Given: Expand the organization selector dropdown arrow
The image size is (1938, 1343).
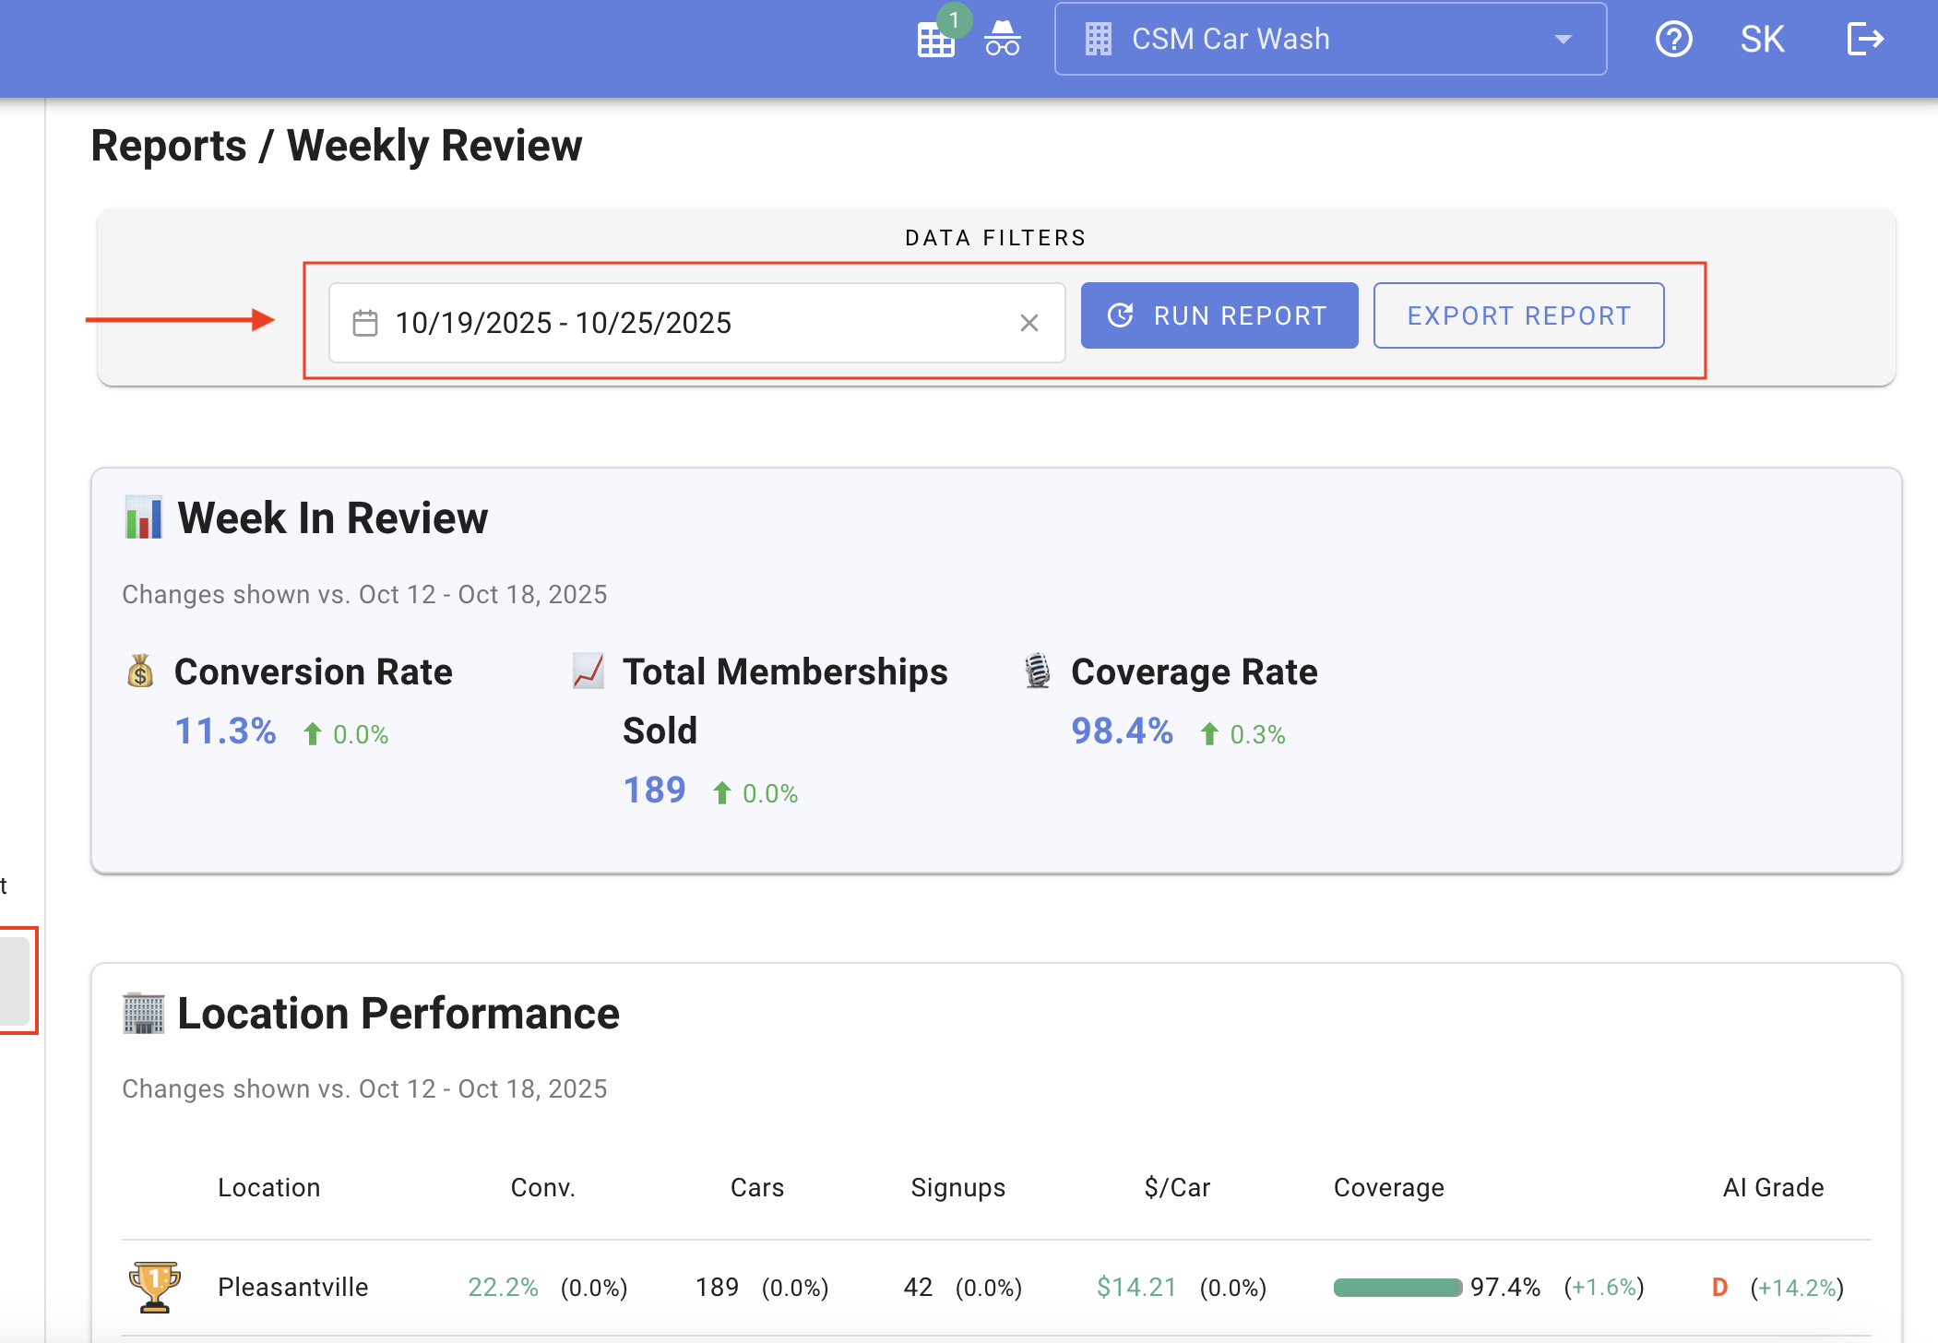Looking at the screenshot, I should point(1563,40).
